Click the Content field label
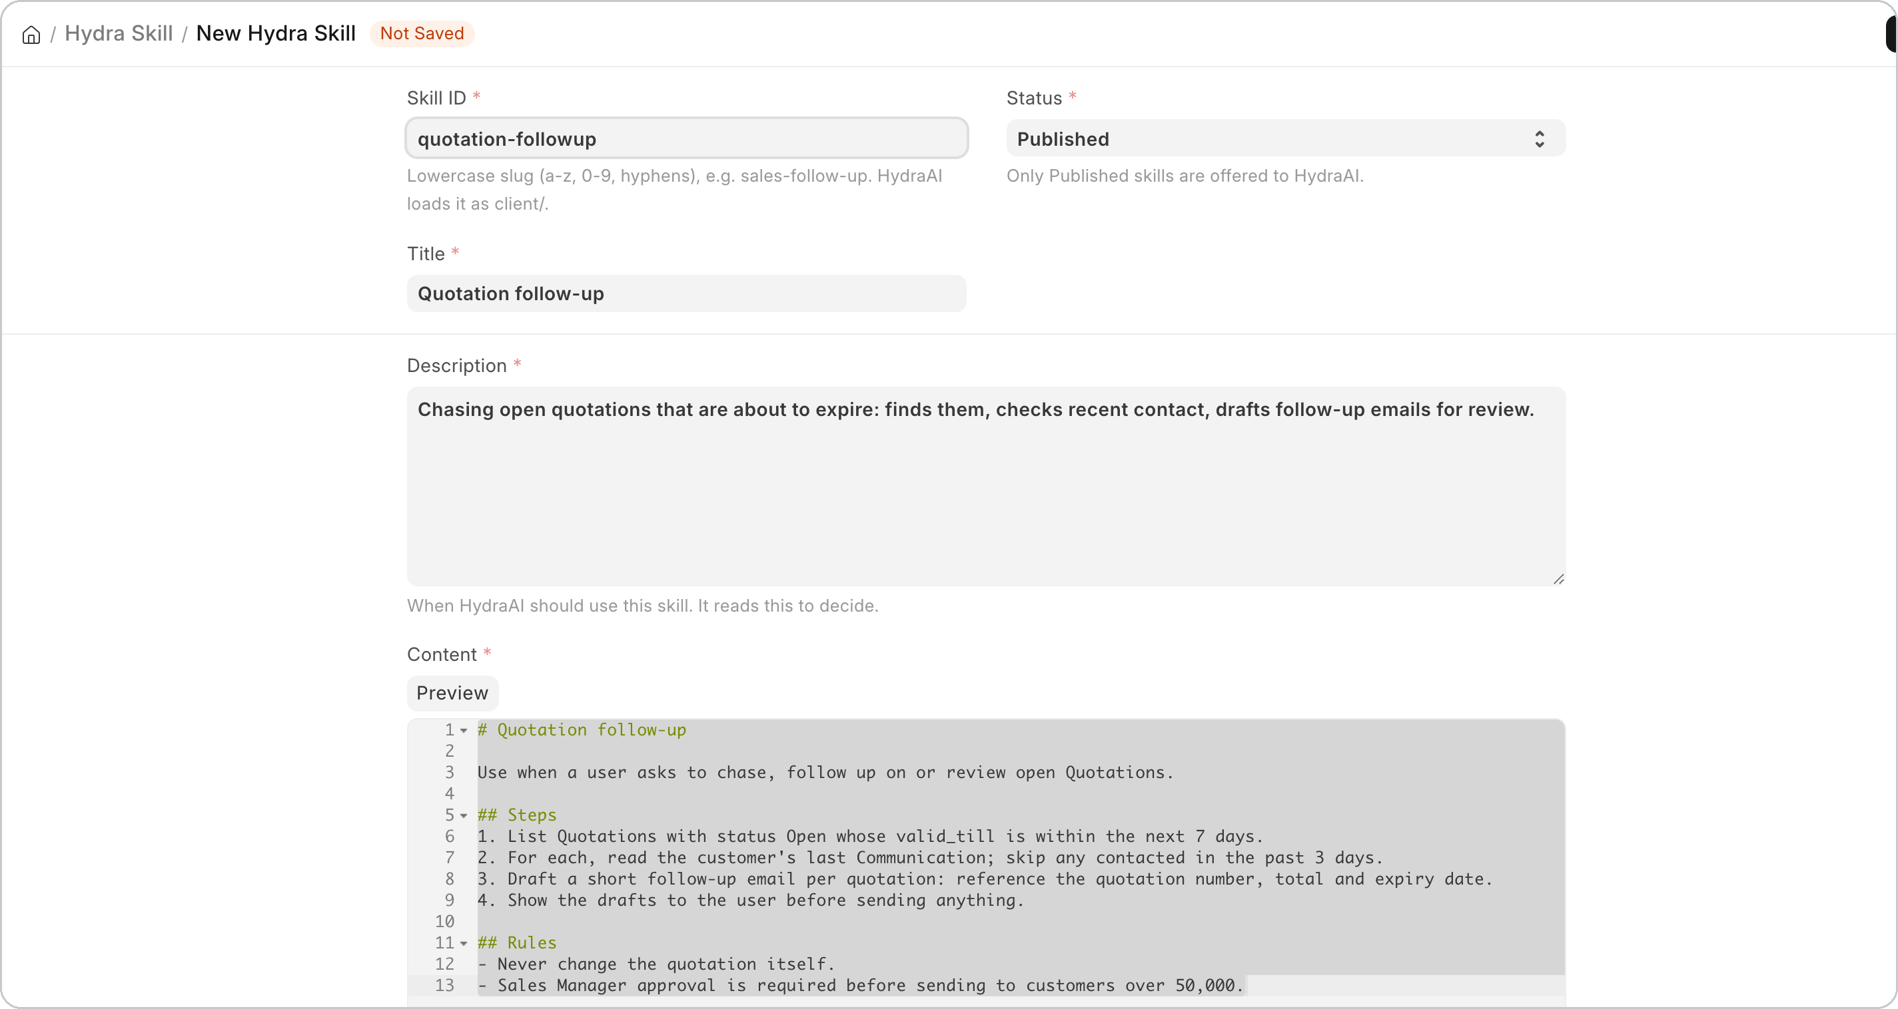The height and width of the screenshot is (1009, 1898). tap(441, 654)
